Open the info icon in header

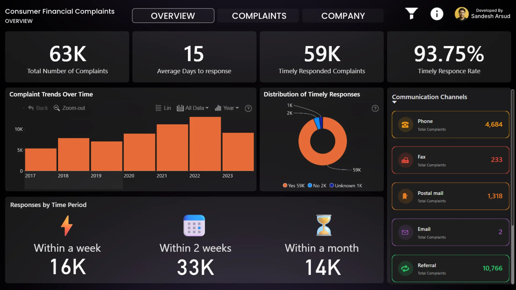pos(437,14)
